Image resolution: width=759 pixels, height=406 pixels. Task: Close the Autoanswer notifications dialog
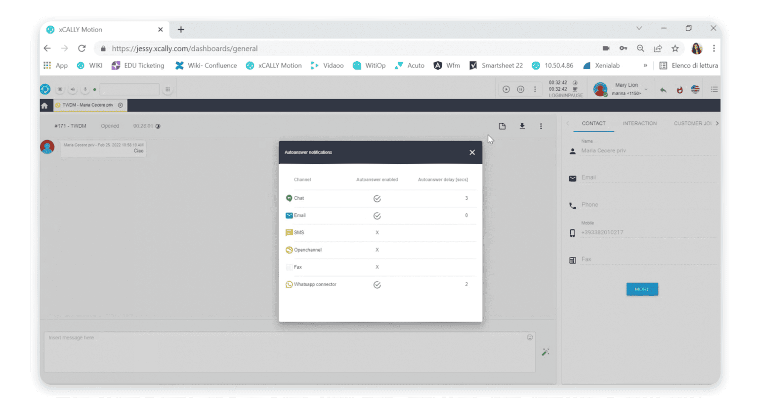click(x=472, y=152)
